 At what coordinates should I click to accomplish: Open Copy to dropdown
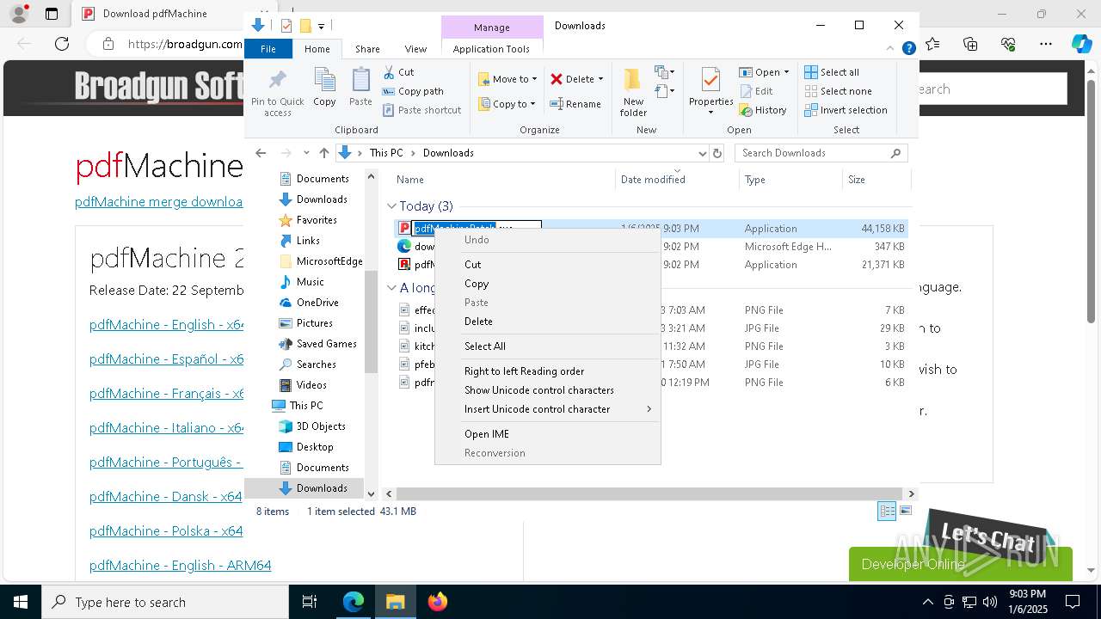507,104
